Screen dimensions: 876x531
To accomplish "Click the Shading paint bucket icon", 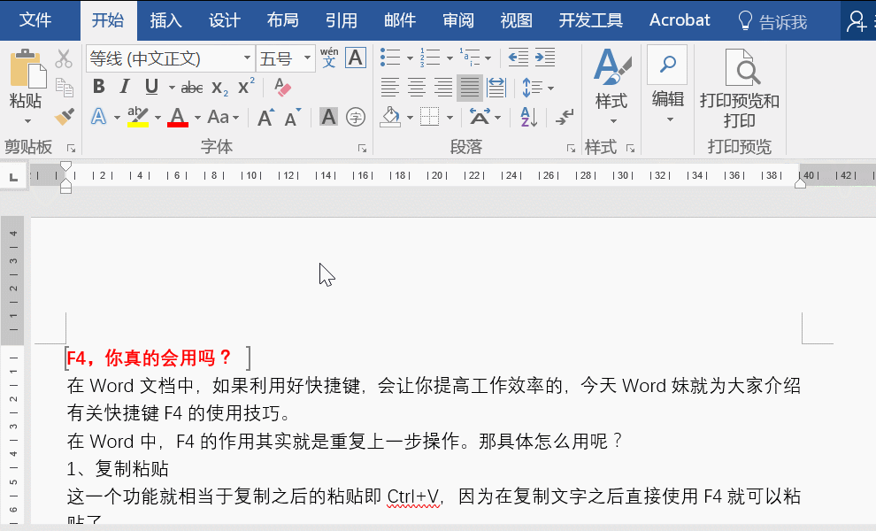I will pyautogui.click(x=390, y=117).
